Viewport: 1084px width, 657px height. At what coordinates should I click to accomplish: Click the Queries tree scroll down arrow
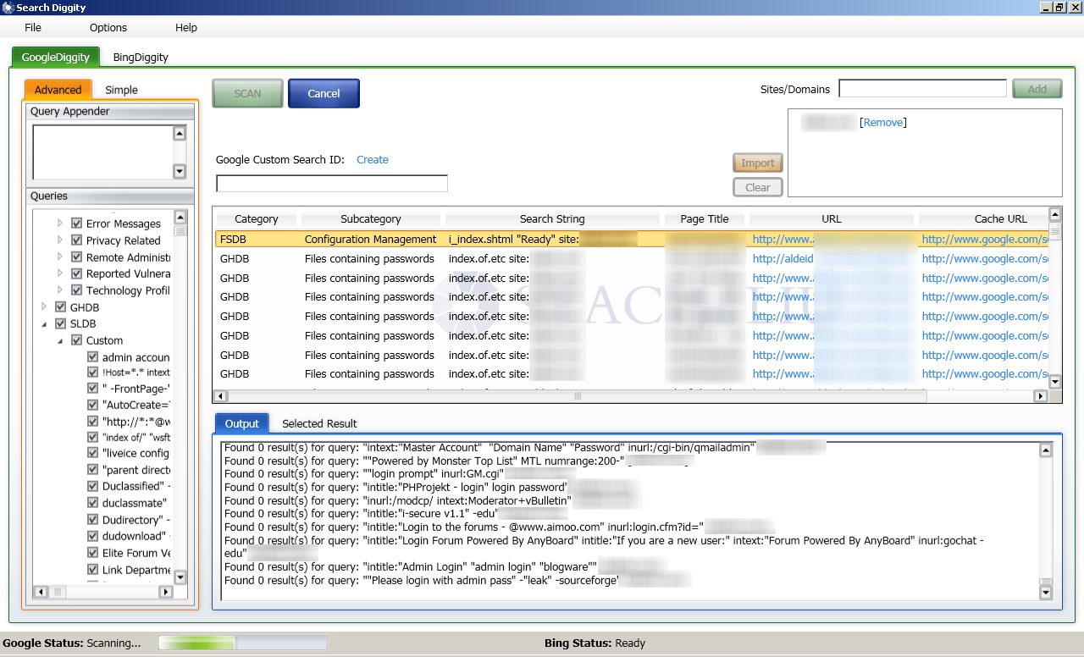(180, 577)
